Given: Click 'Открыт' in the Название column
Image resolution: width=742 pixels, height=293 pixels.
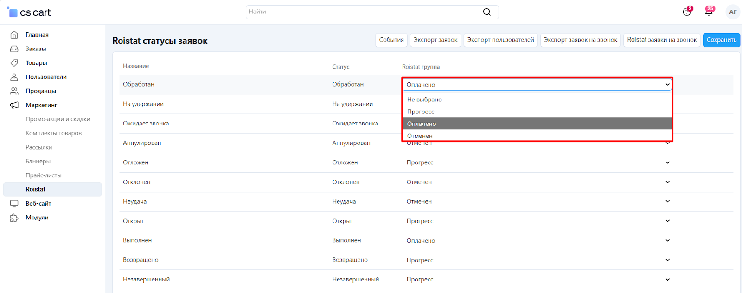Looking at the screenshot, I should tap(134, 221).
